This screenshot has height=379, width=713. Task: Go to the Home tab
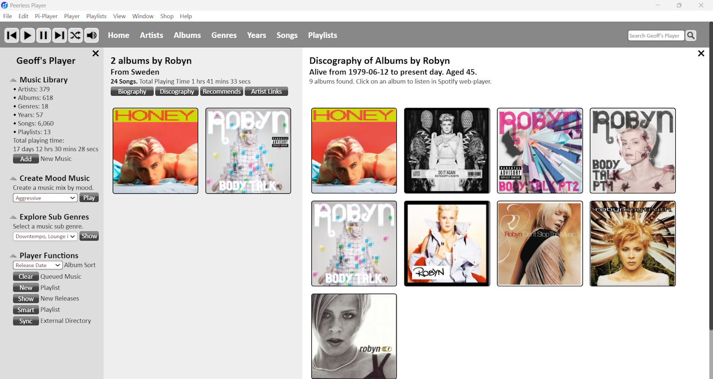(x=119, y=35)
